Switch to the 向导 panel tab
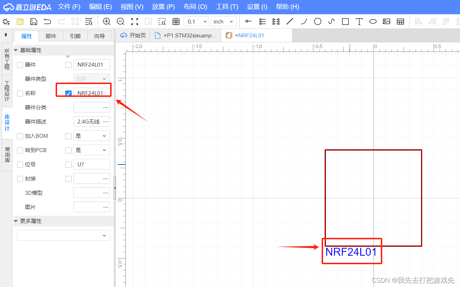 click(x=99, y=36)
